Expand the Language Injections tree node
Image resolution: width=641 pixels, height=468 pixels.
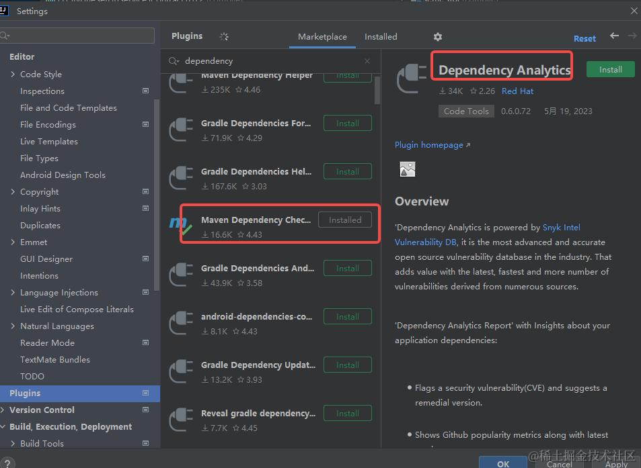[13, 293]
